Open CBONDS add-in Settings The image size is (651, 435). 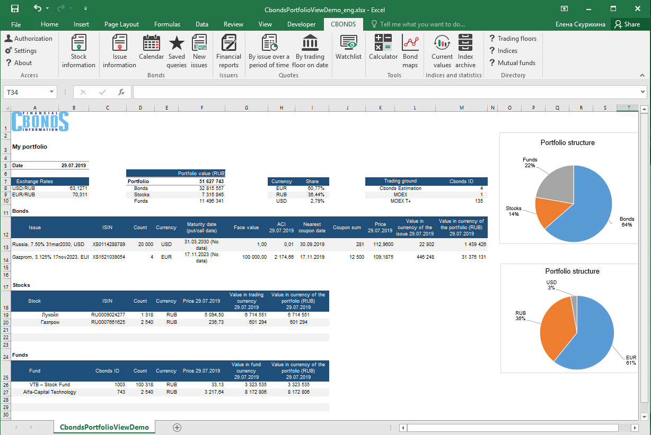[21, 51]
